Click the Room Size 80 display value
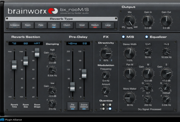 point(26,43)
